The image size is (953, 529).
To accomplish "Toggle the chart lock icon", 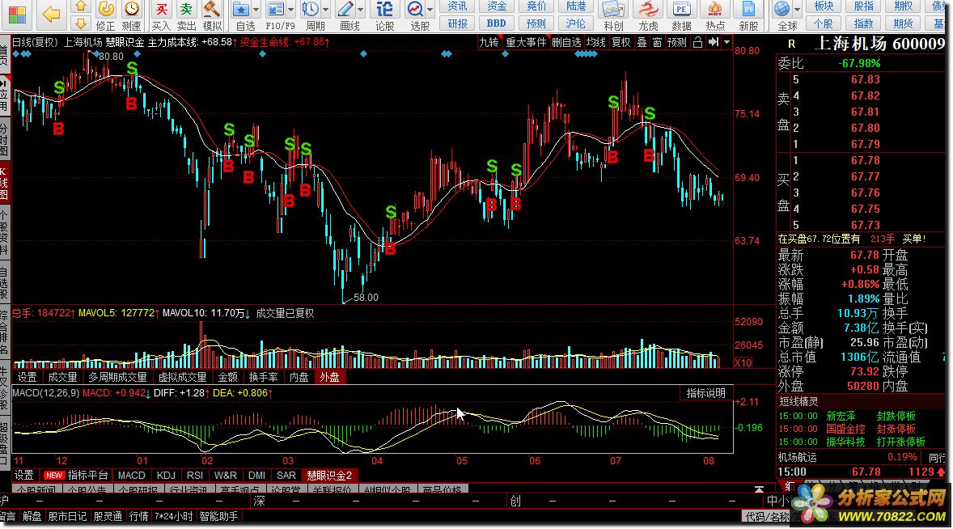I will (697, 42).
